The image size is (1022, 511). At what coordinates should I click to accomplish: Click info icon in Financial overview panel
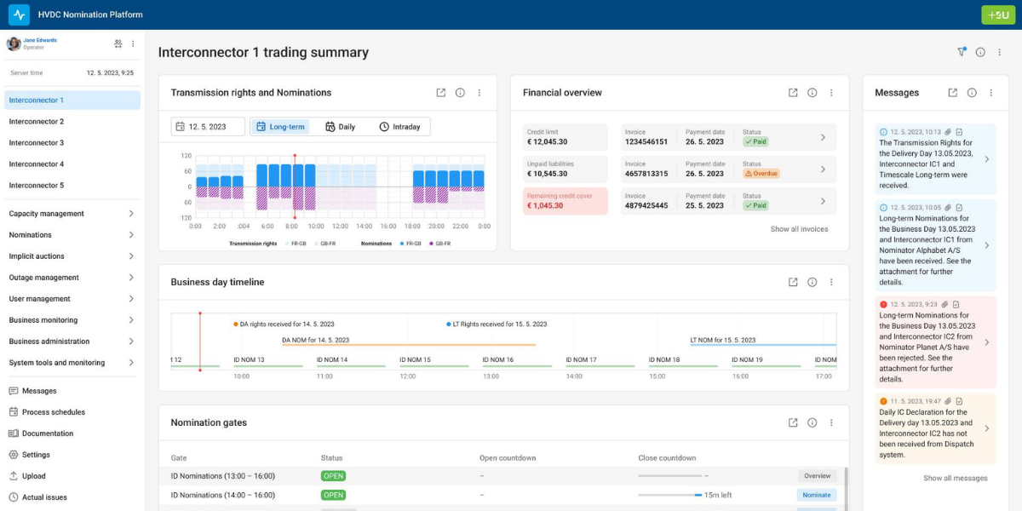pos(812,93)
